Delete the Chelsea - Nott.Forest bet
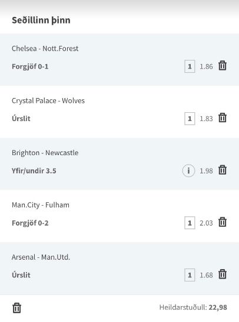This screenshot has height=322, width=239. 223,66
